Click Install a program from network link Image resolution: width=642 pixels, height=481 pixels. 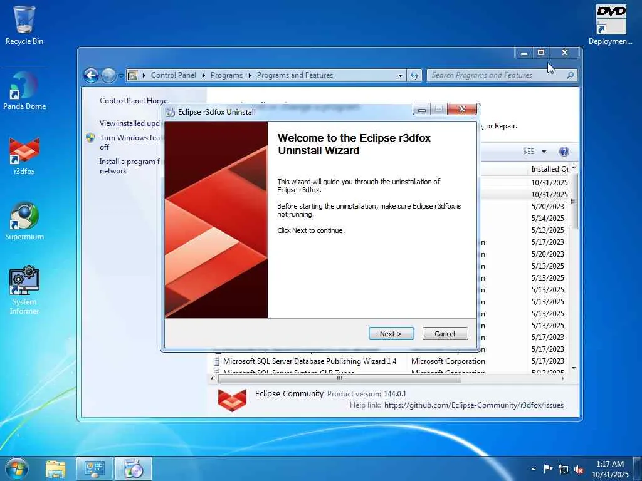(x=129, y=166)
